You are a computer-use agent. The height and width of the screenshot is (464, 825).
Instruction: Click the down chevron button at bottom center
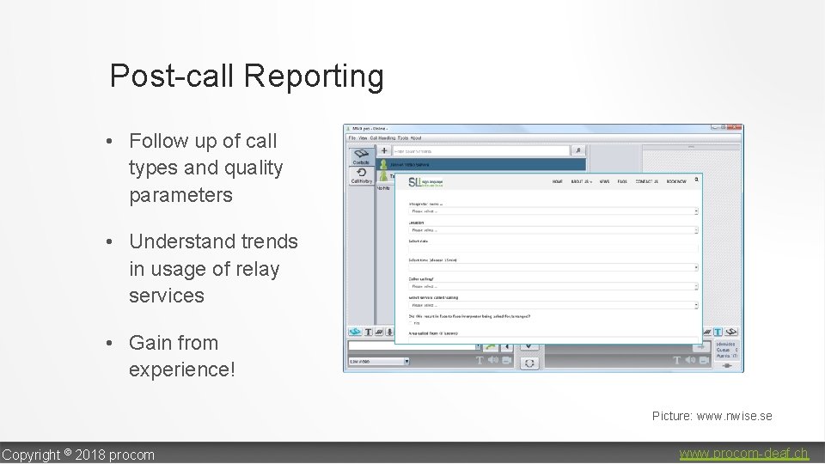[x=529, y=346]
